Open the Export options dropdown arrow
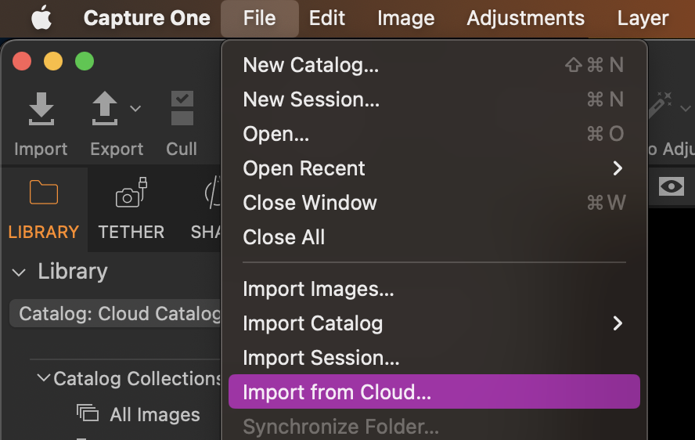 pyautogui.click(x=135, y=108)
